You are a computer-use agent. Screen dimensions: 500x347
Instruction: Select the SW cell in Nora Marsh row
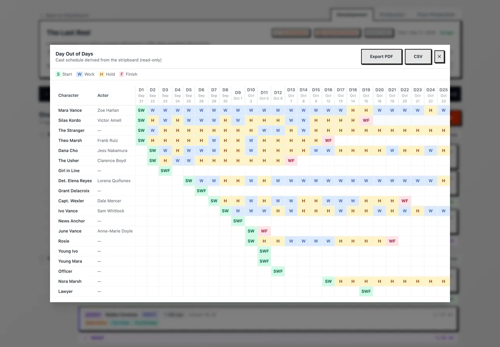coord(329,281)
